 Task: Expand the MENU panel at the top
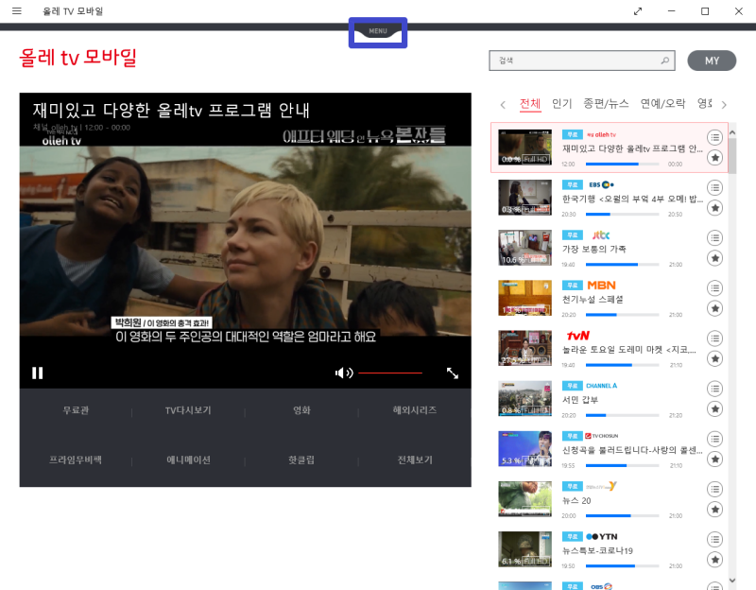pyautogui.click(x=377, y=31)
